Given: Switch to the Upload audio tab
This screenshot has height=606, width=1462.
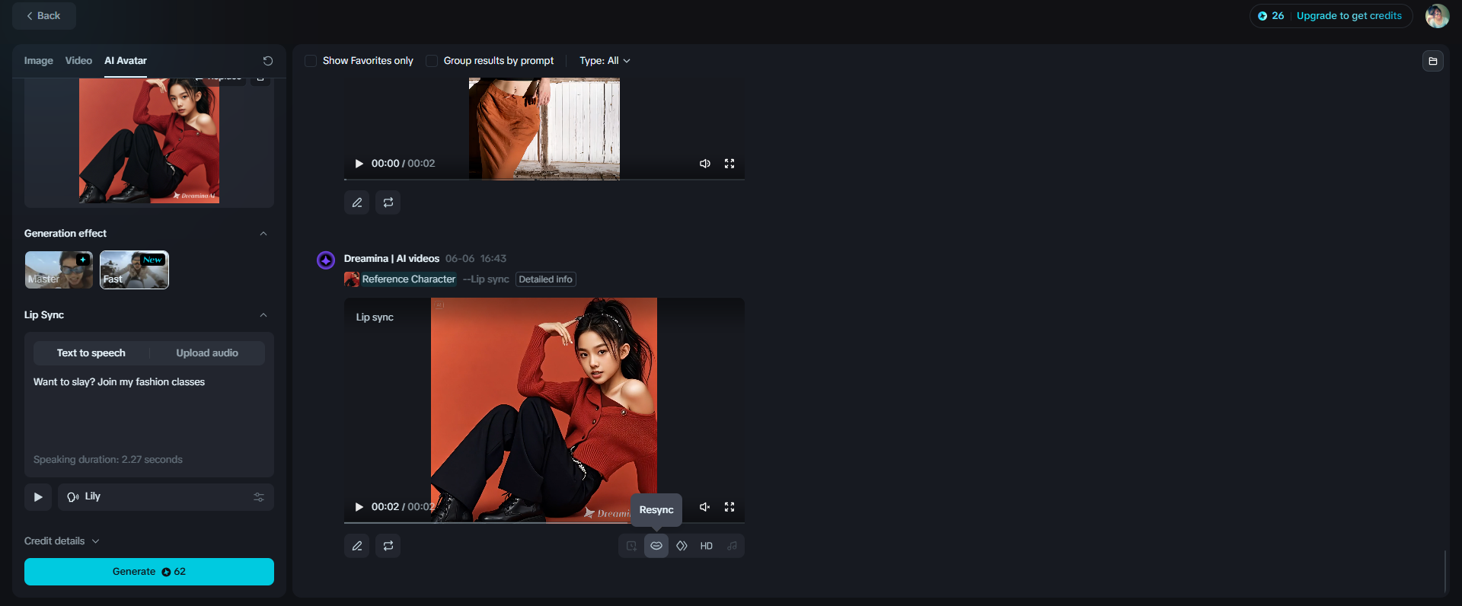Looking at the screenshot, I should point(207,353).
